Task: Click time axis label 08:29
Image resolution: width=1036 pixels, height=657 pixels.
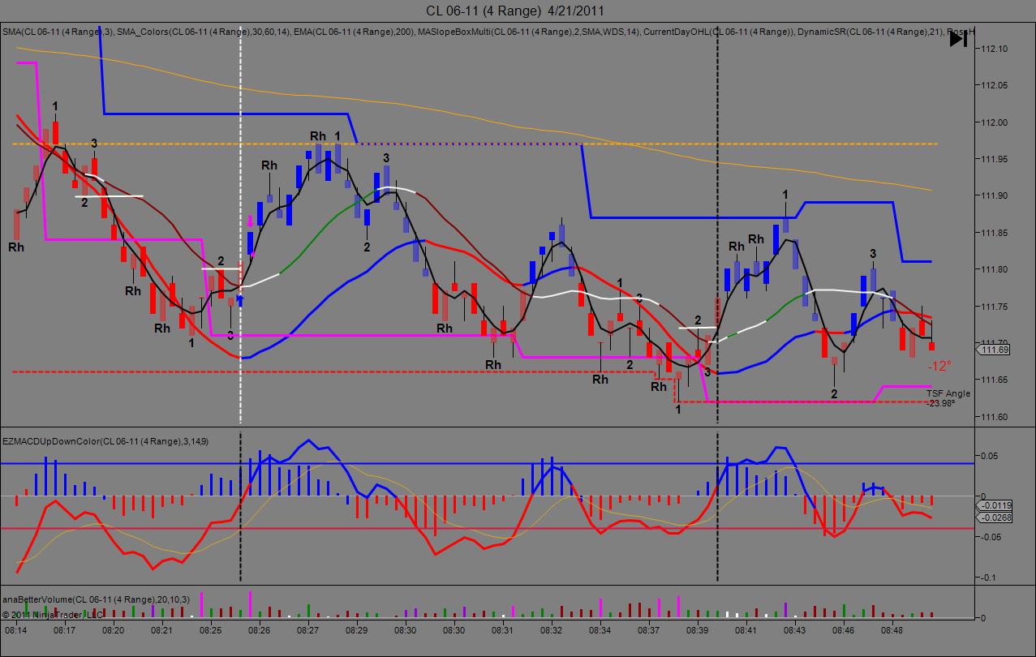Action: 357,629
